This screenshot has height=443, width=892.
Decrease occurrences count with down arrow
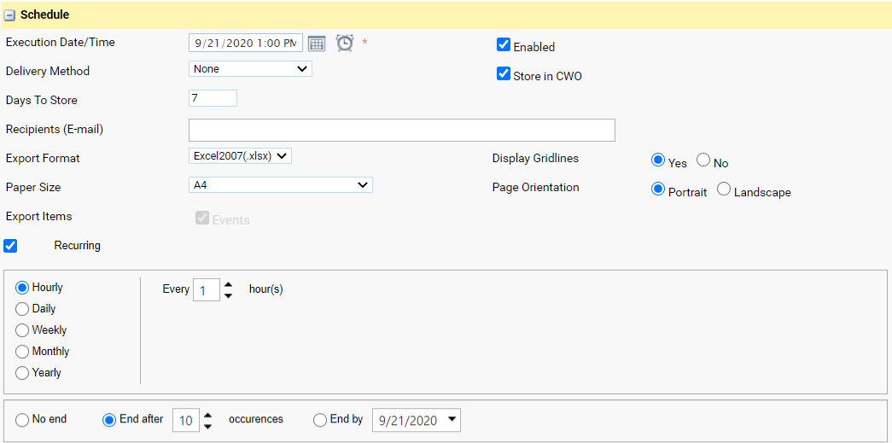point(207,427)
